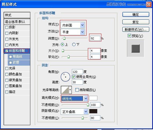
Task: Click shadow opacity field showing 80
Action: tap(95, 118)
